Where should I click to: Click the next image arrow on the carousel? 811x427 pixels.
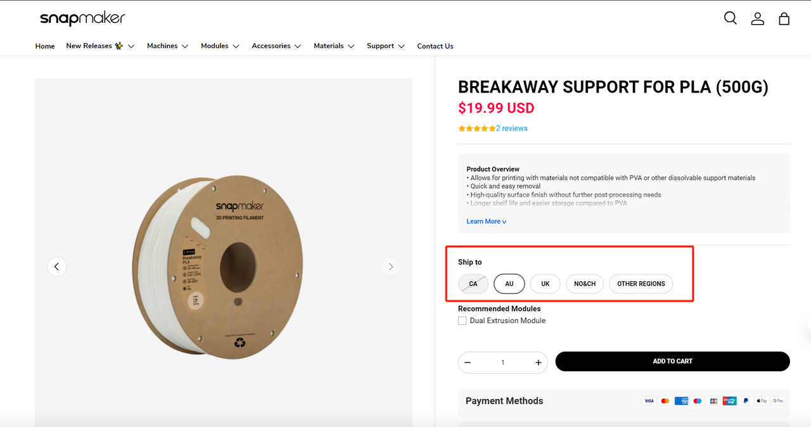pyautogui.click(x=390, y=267)
